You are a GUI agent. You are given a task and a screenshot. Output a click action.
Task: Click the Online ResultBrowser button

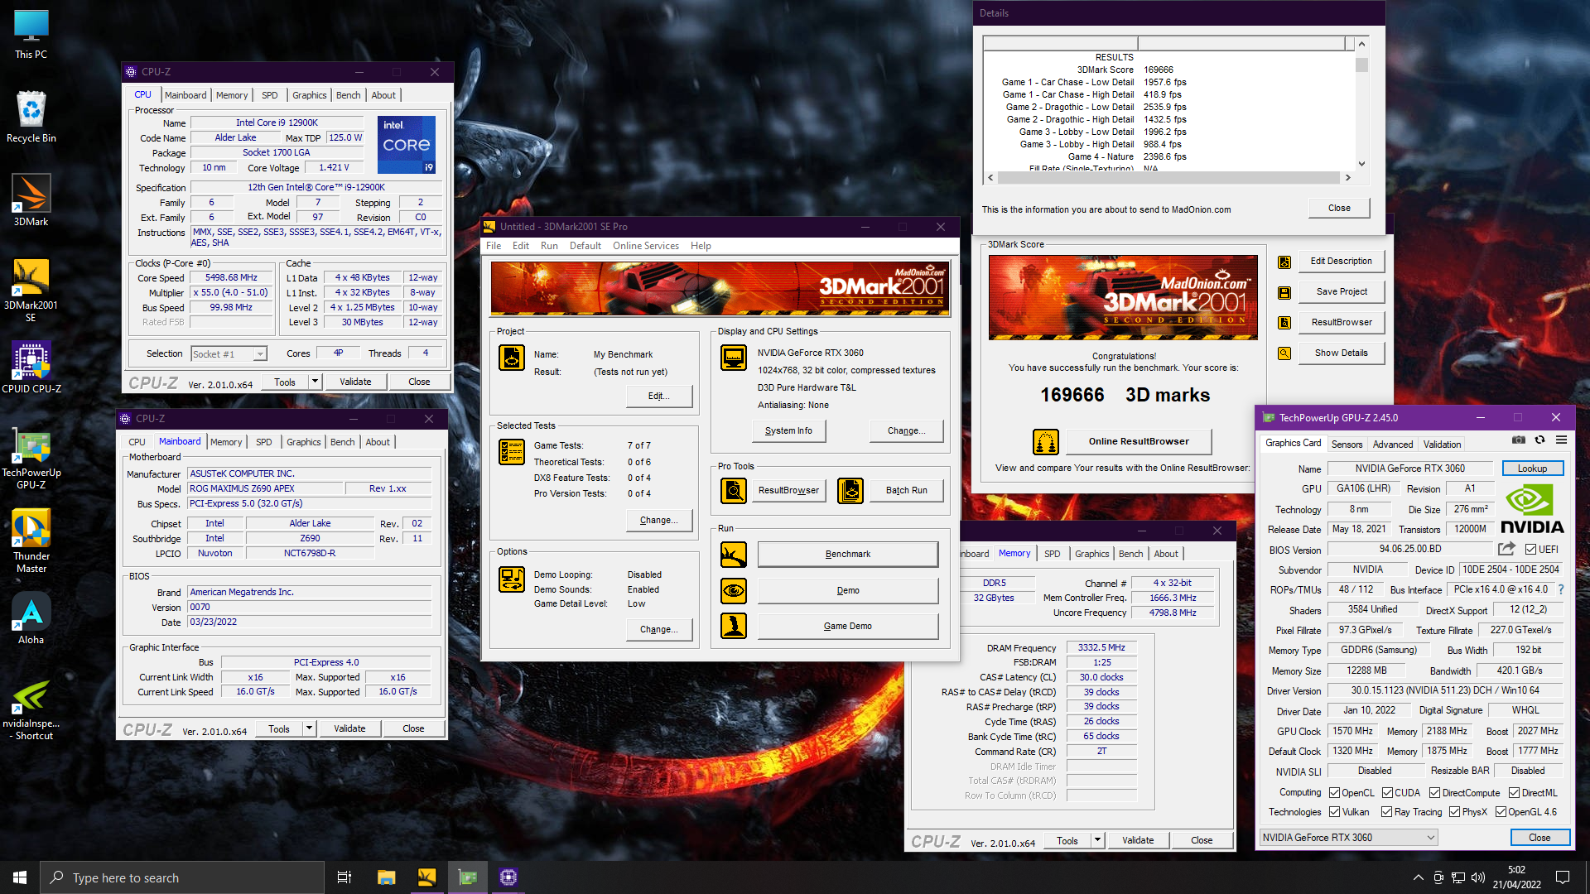pyautogui.click(x=1139, y=442)
